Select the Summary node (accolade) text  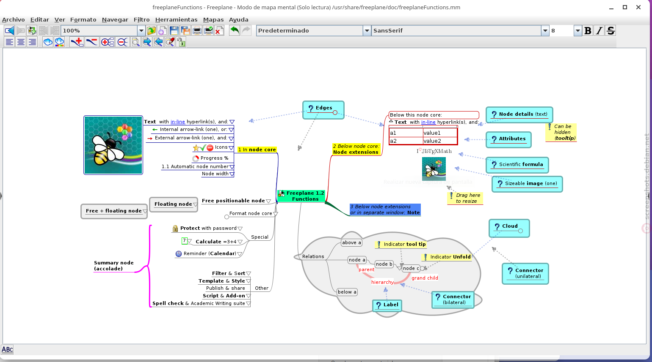point(114,266)
